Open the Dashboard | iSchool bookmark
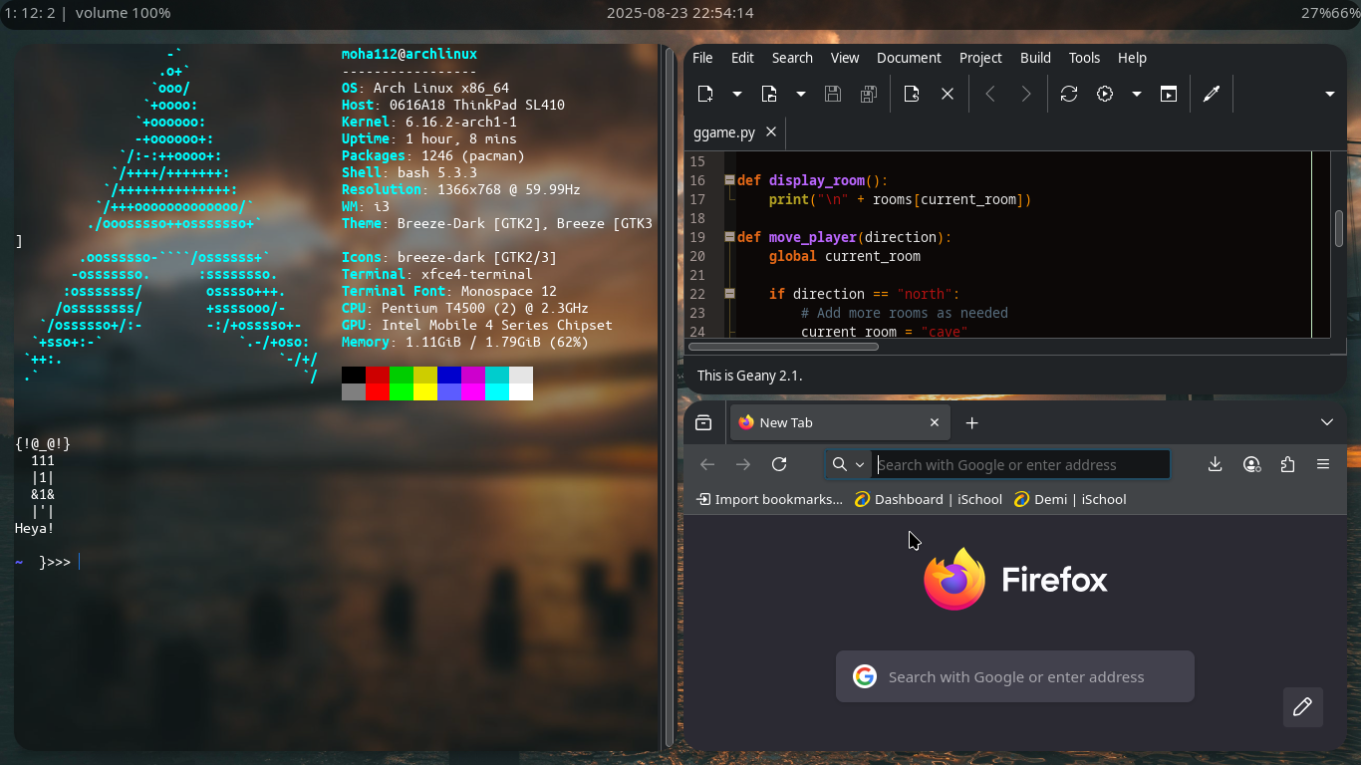Screen dimensions: 1361x765 pyautogui.click(x=929, y=499)
